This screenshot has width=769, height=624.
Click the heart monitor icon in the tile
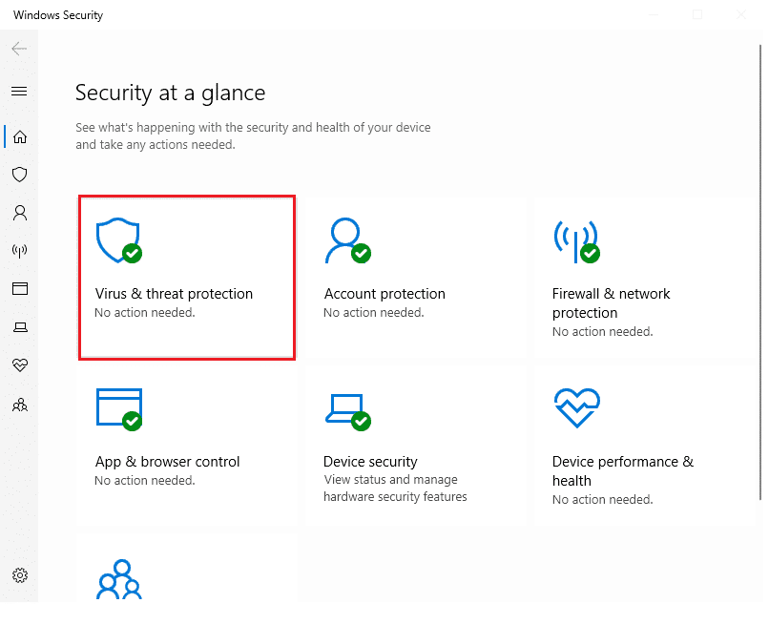[x=576, y=408]
